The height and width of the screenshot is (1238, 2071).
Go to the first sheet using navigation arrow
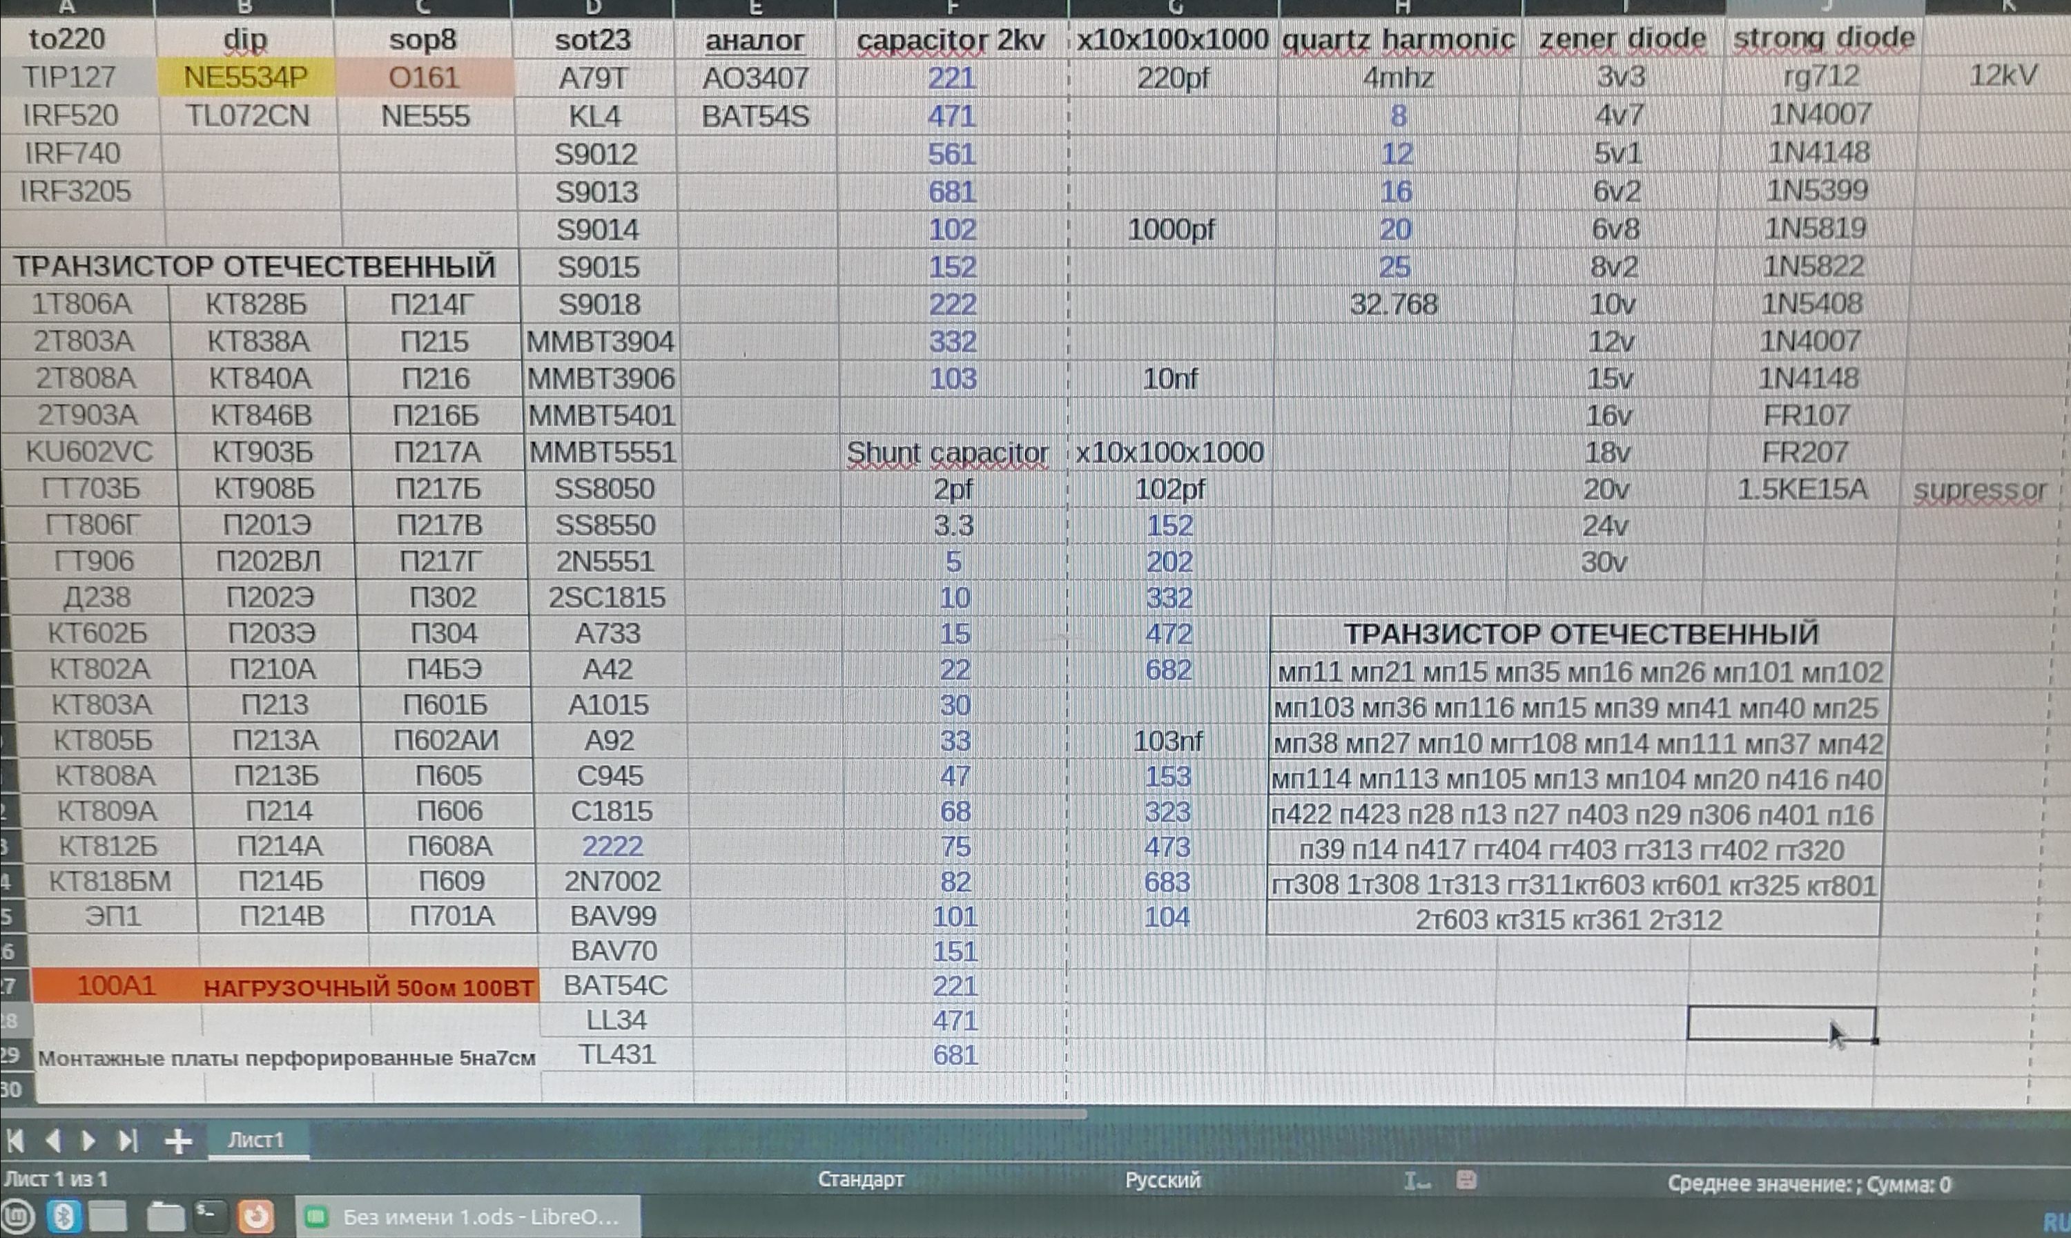point(15,1141)
